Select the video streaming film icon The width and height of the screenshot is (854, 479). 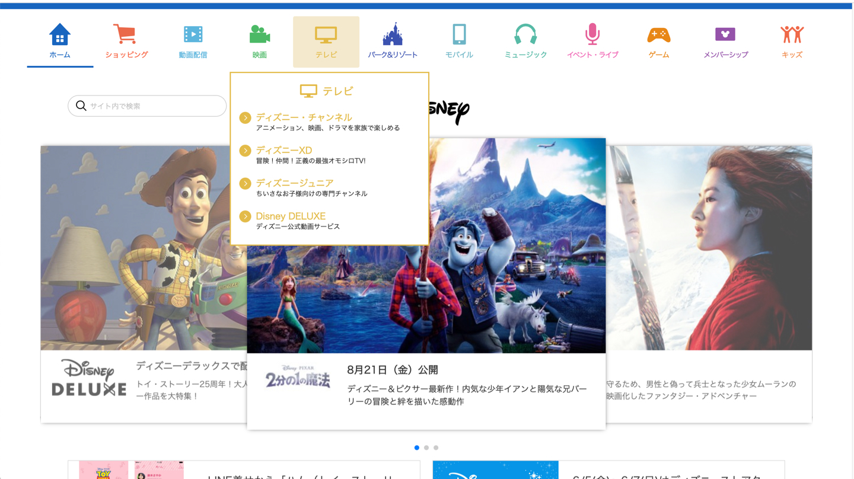193,35
